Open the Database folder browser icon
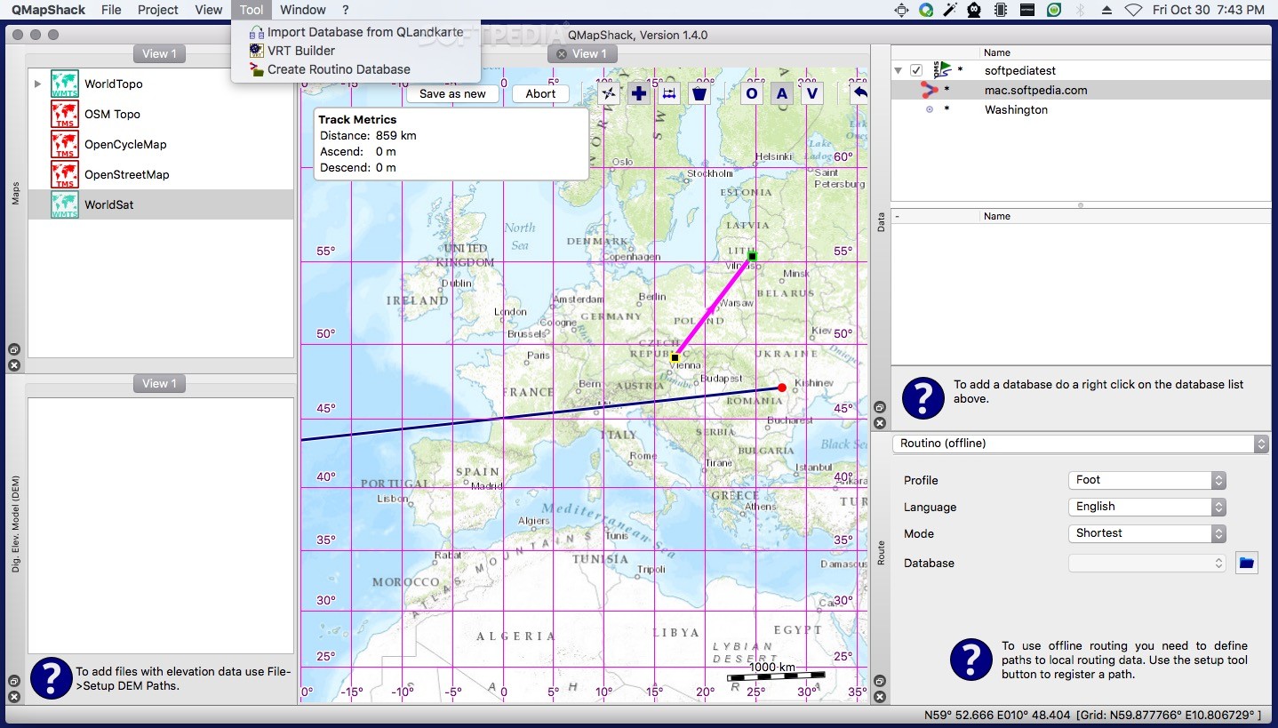The image size is (1278, 728). 1246,563
